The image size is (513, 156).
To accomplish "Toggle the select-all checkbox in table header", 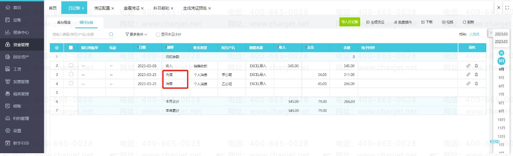I will tap(71, 48).
